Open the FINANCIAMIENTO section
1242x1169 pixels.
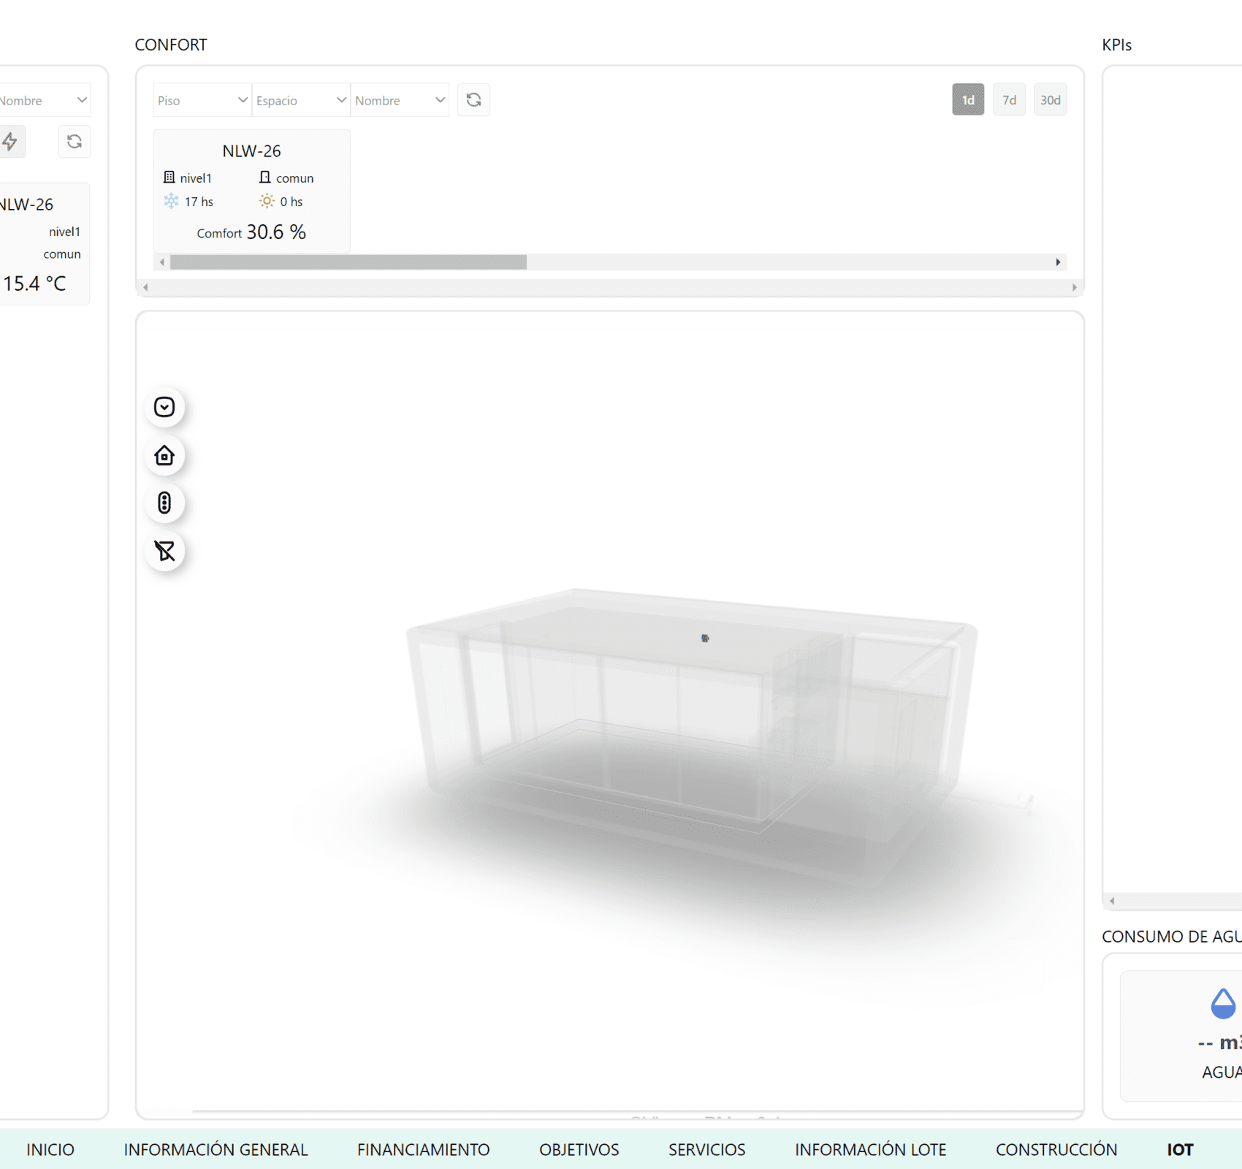(x=423, y=1149)
